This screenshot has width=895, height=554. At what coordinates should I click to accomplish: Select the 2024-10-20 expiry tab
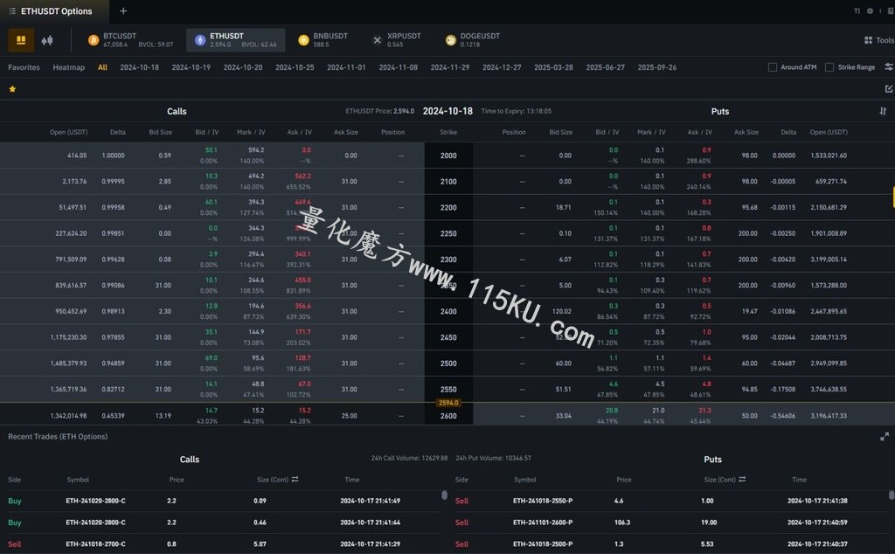[x=243, y=66]
